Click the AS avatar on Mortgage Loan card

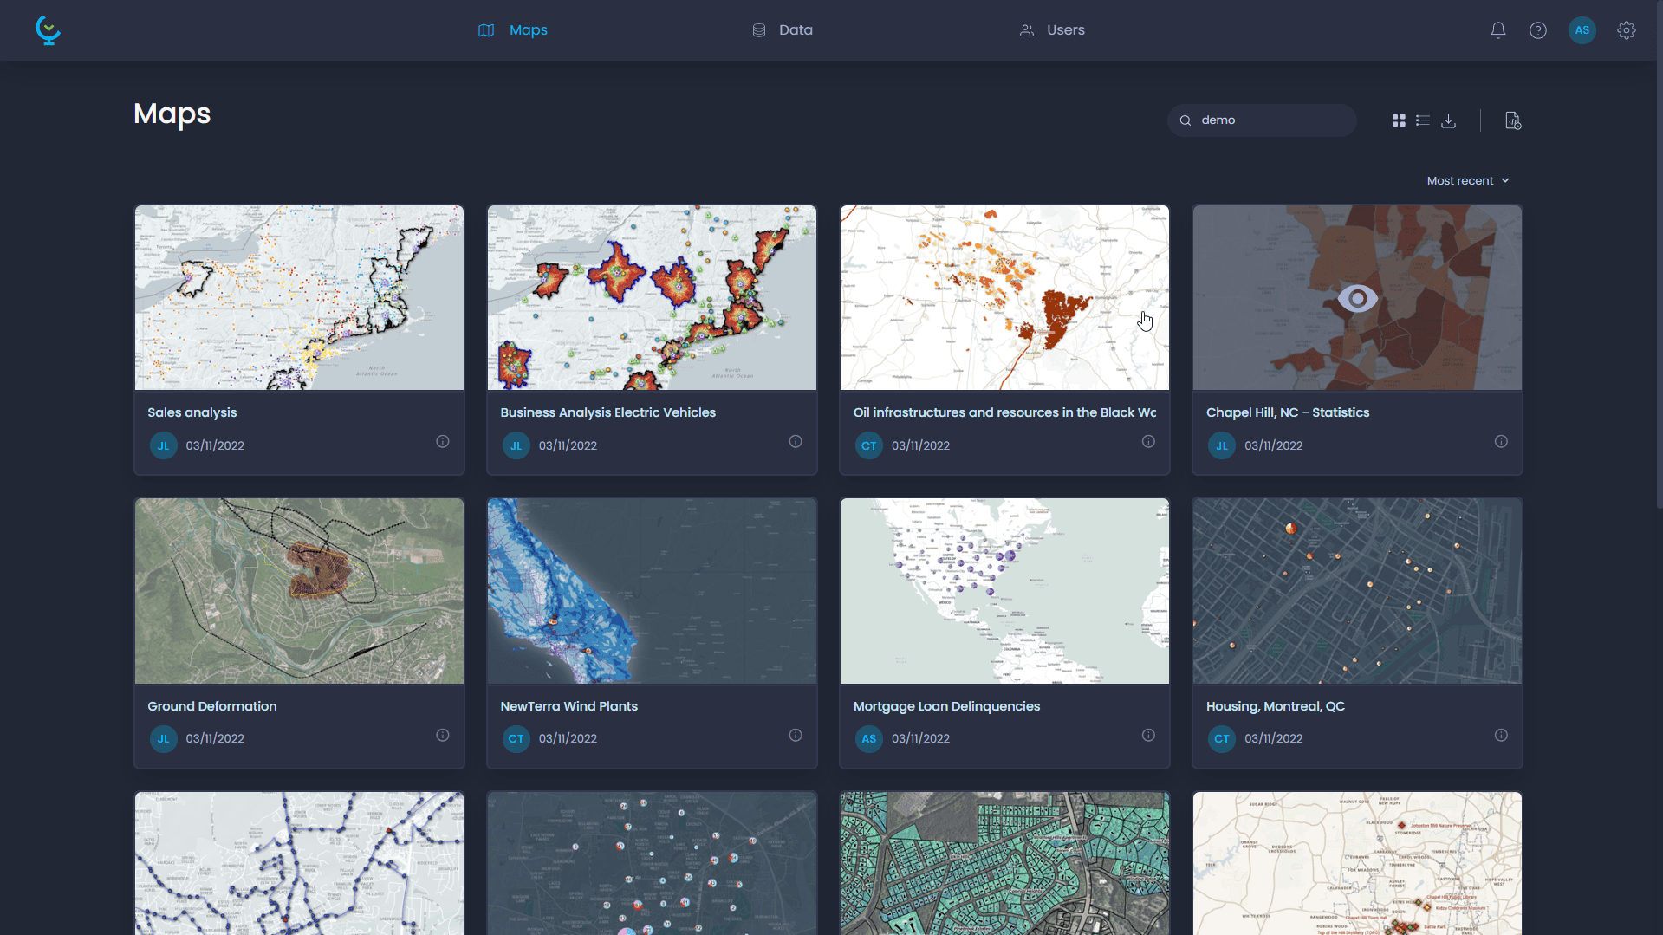click(868, 739)
